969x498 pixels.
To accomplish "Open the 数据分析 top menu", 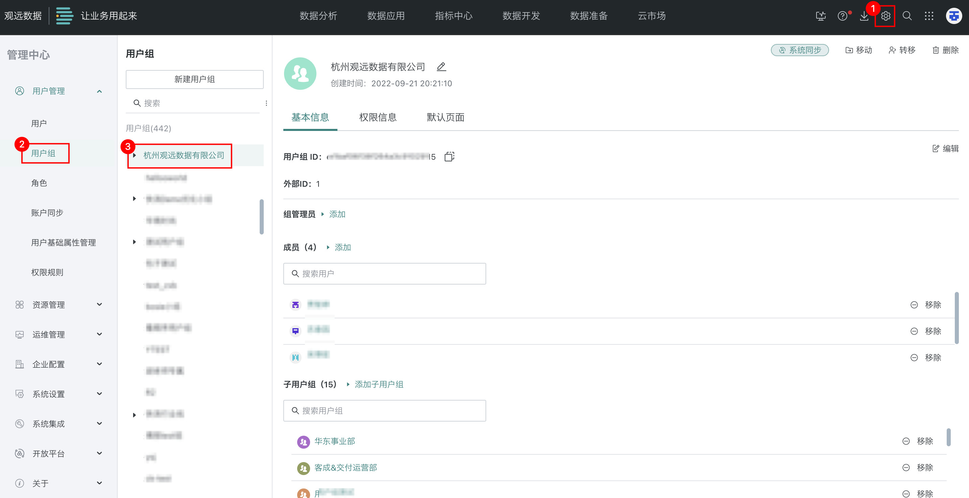I will [x=318, y=16].
